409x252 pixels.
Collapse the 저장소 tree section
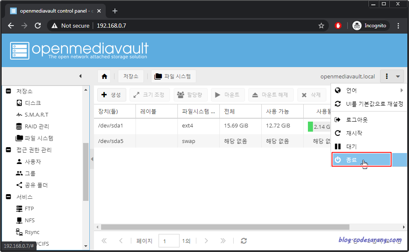(x=8, y=91)
